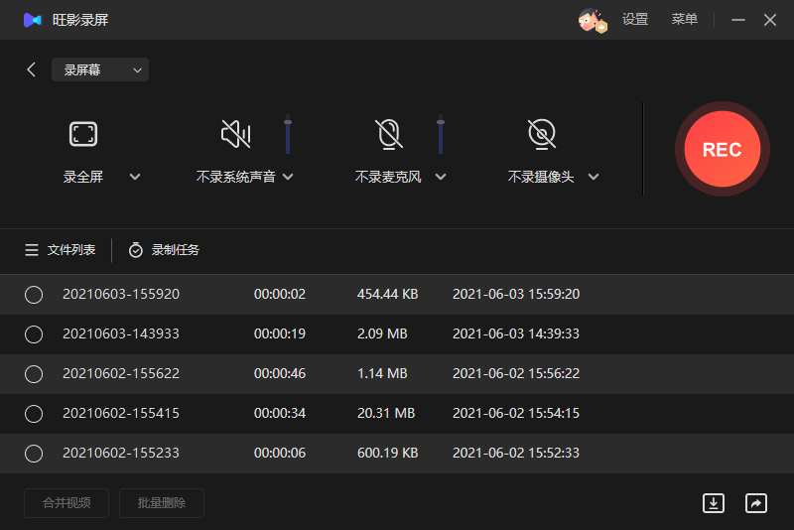
Task: Open the file entry 20210602-155415
Action: [121, 414]
